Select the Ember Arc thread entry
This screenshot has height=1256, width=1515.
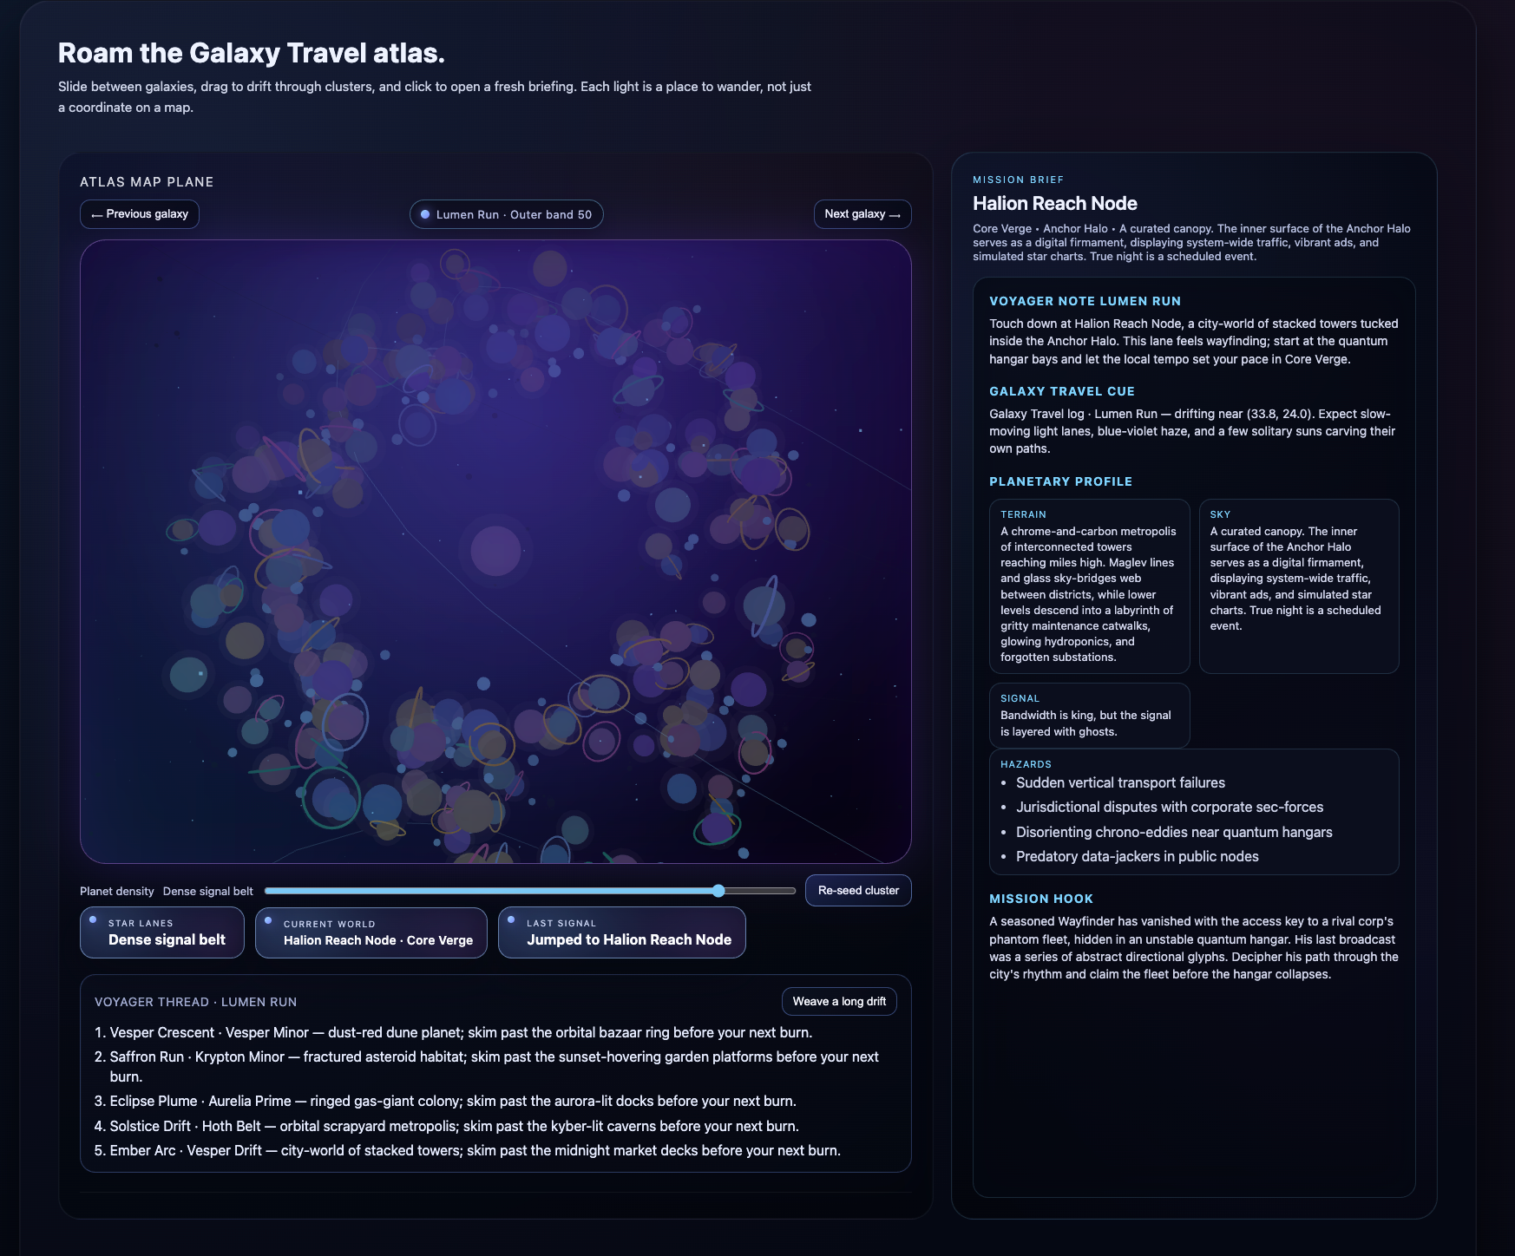[x=467, y=1150]
